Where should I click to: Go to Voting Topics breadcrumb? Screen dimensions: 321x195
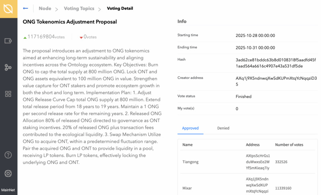click(79, 8)
